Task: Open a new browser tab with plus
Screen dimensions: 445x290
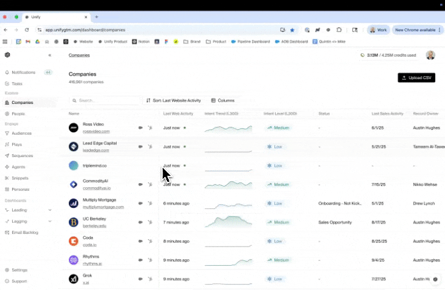Action: pos(97,17)
